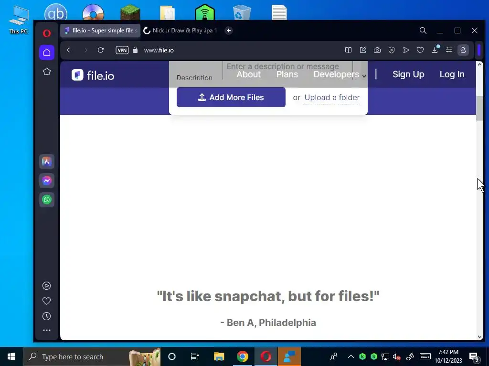The height and width of the screenshot is (366, 489).
Task: Open a new tab with plus button
Action: (229, 30)
